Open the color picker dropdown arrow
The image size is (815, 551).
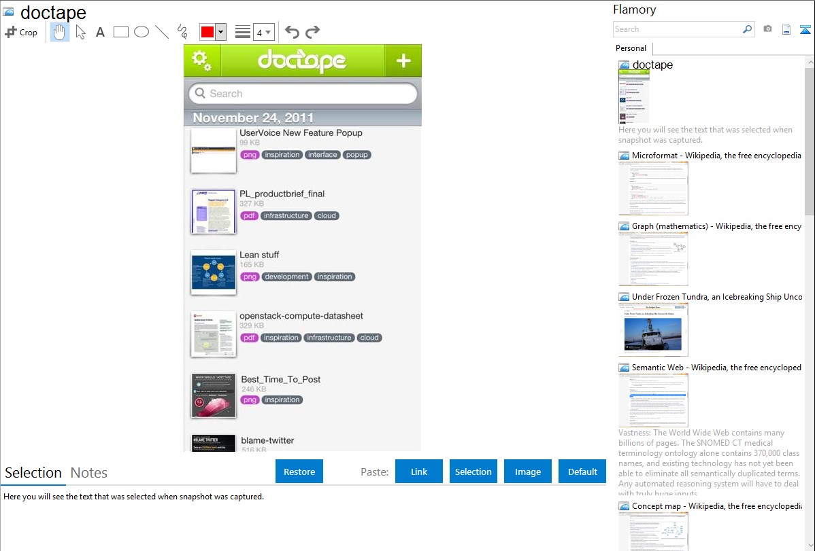pos(221,32)
